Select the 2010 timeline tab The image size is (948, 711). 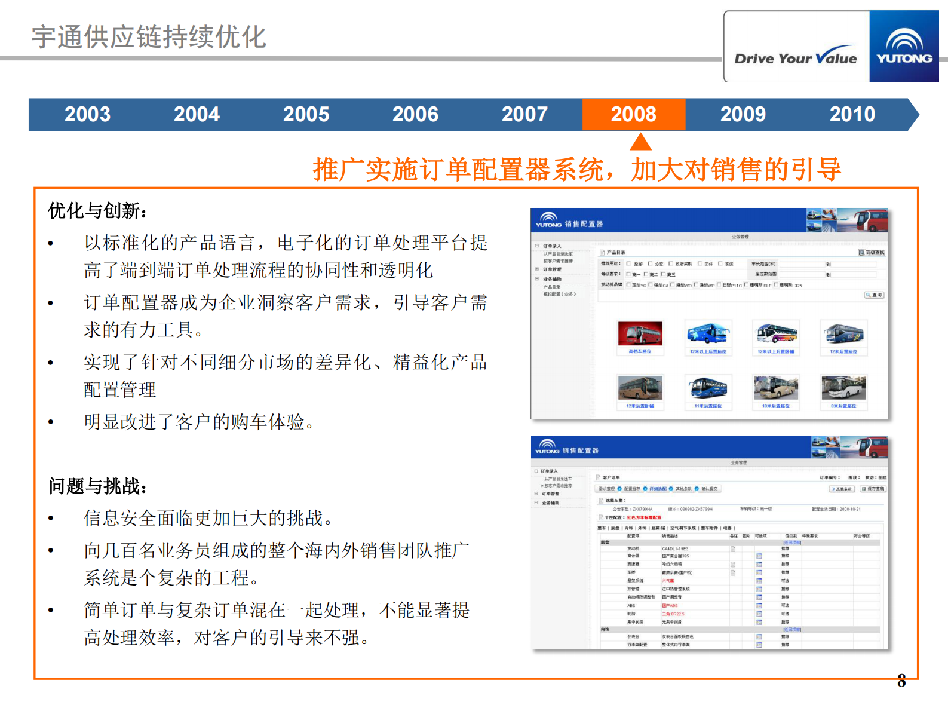pyautogui.click(x=852, y=114)
